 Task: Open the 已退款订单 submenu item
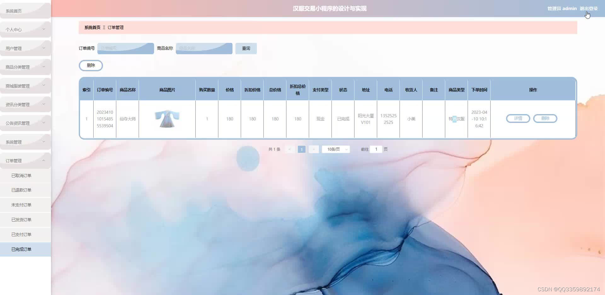pos(25,190)
